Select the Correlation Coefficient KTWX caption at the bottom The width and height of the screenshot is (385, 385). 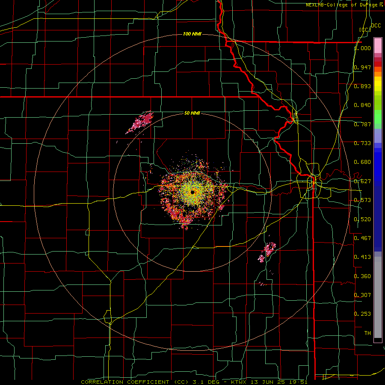click(x=194, y=382)
